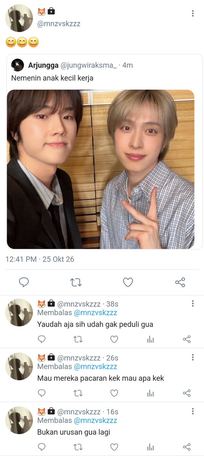
Task: Open the 12:41 PM timestamp of tweet
Action: [x=21, y=259]
